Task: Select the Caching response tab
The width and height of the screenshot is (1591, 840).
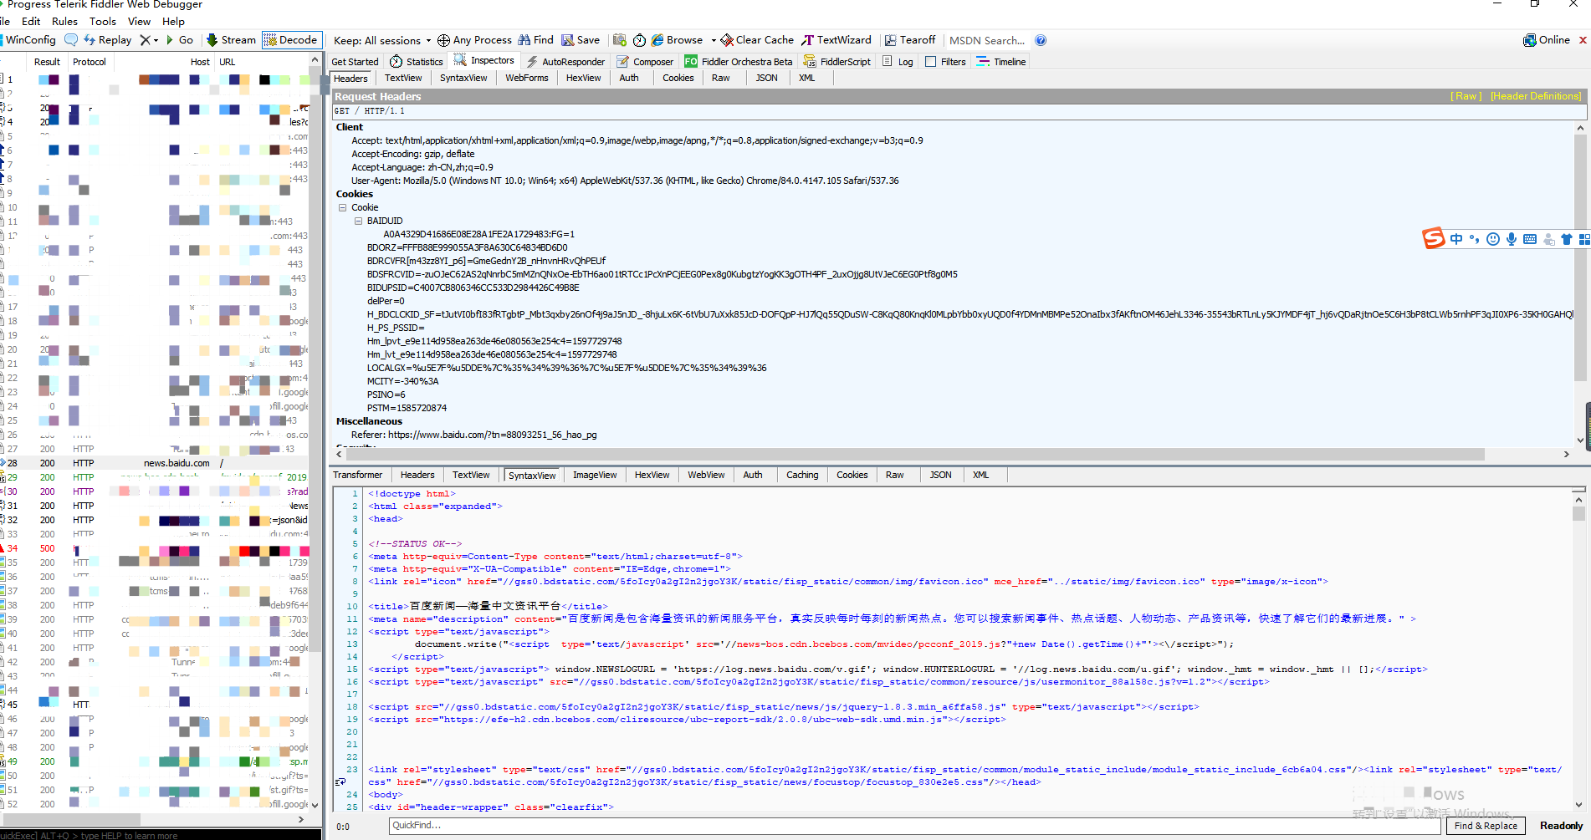Action: click(802, 475)
